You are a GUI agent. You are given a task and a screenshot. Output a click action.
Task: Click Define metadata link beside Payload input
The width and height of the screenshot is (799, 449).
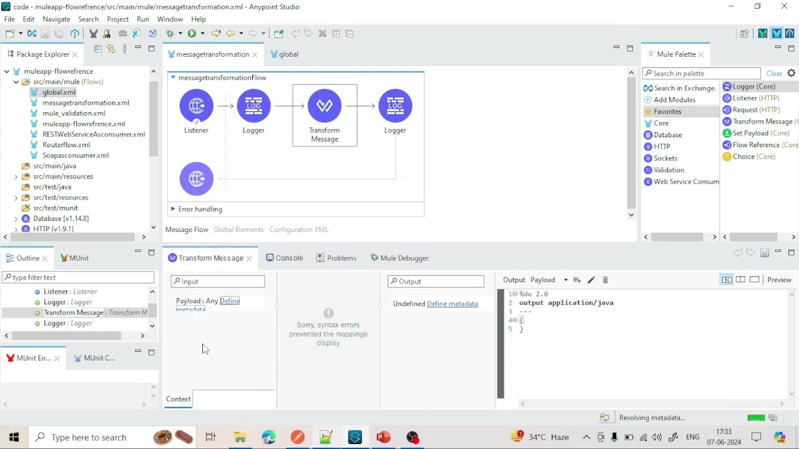pos(230,301)
